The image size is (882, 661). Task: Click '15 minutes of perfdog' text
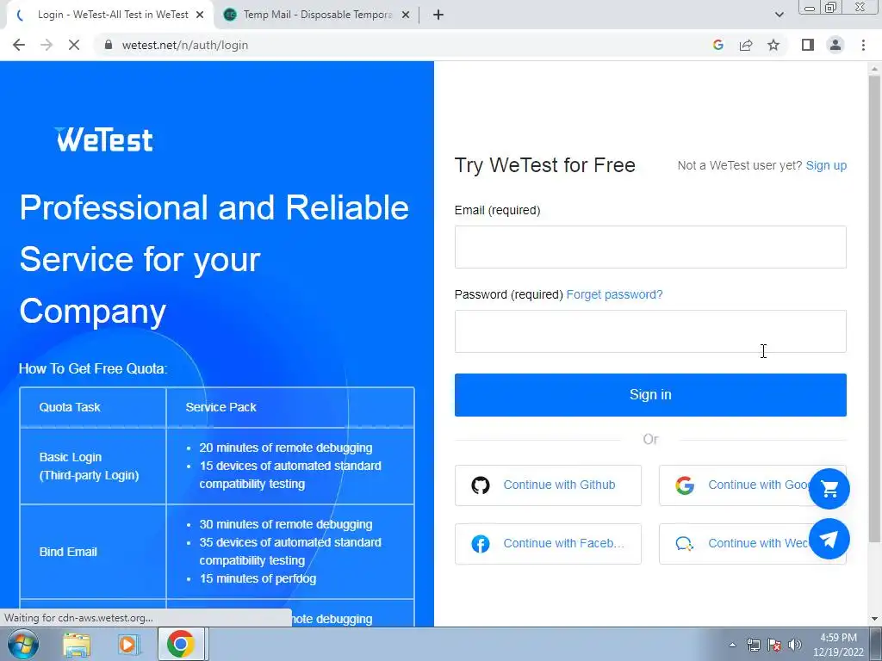[258, 578]
